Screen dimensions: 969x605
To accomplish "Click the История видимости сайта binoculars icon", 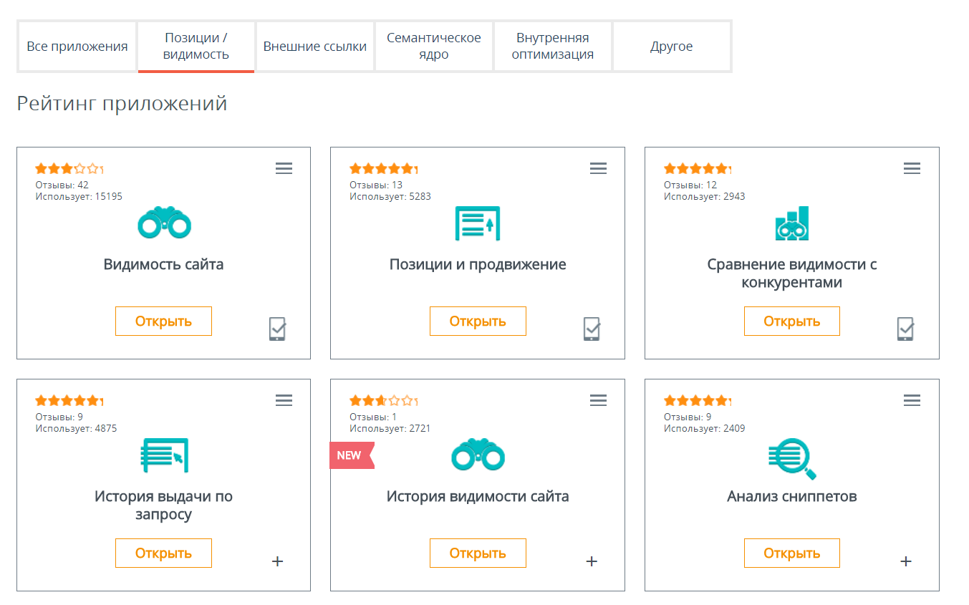I will pyautogui.click(x=478, y=455).
